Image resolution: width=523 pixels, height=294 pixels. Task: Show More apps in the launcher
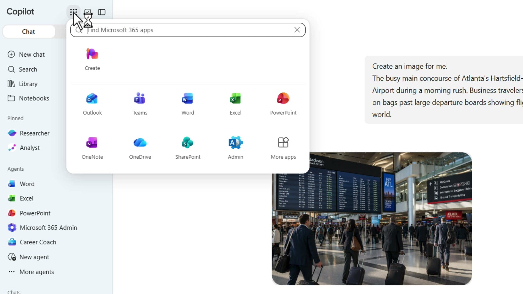[x=283, y=148]
